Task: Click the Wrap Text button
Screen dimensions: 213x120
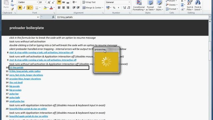Action: click(89, 2)
